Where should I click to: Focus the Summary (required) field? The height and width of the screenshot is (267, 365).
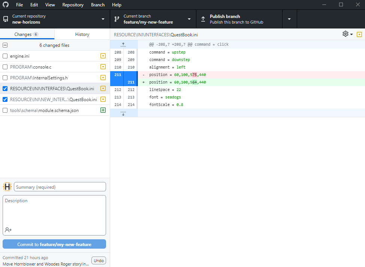point(60,187)
